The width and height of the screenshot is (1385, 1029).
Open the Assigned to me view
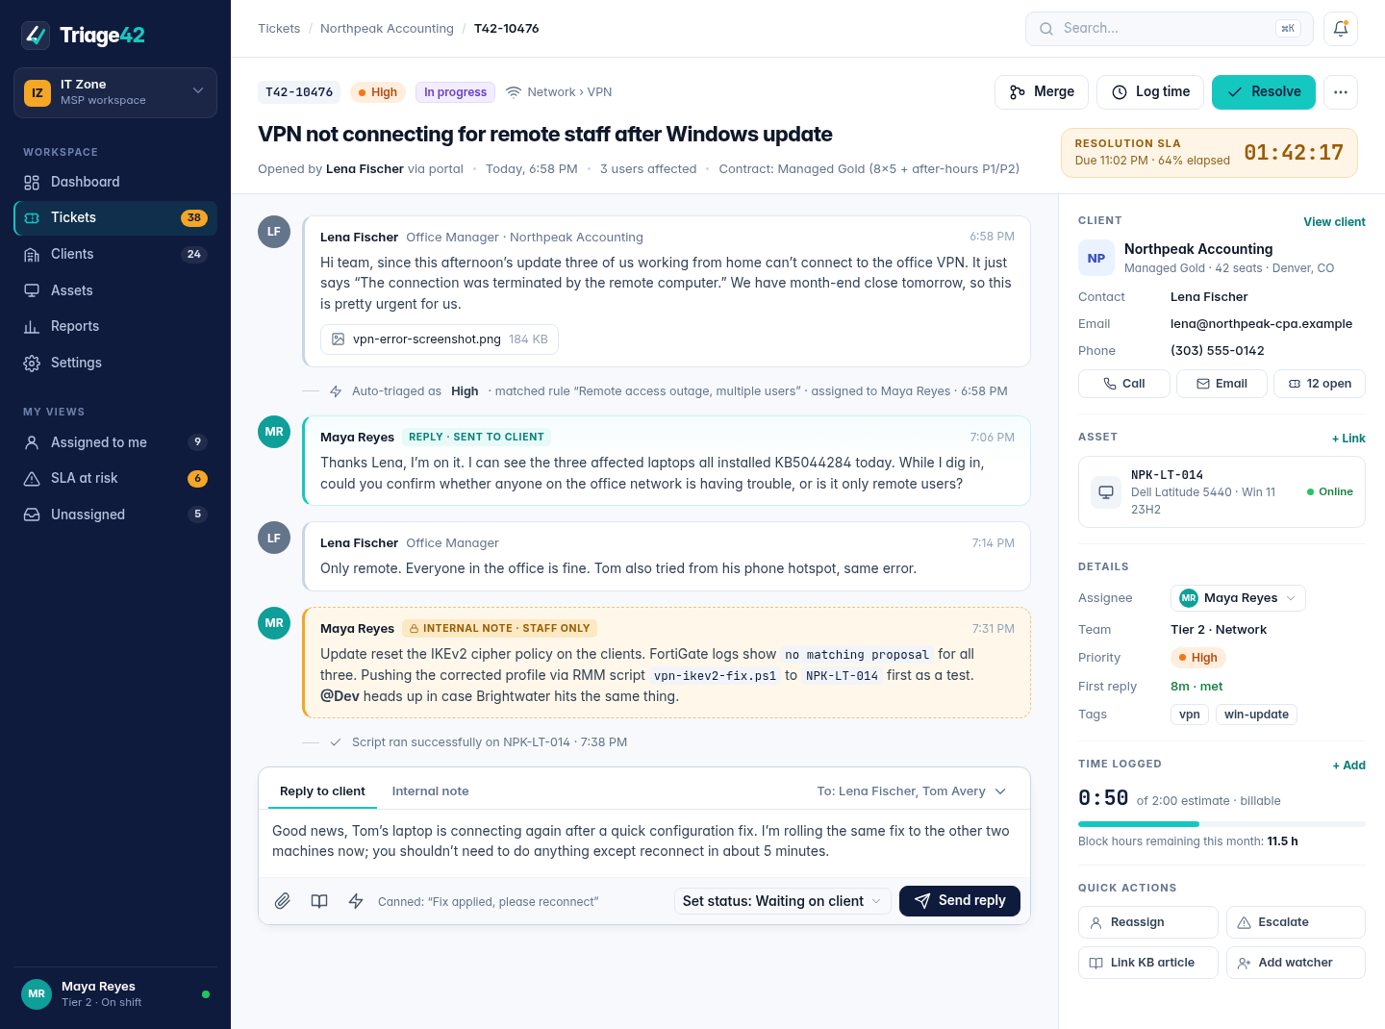click(115, 442)
